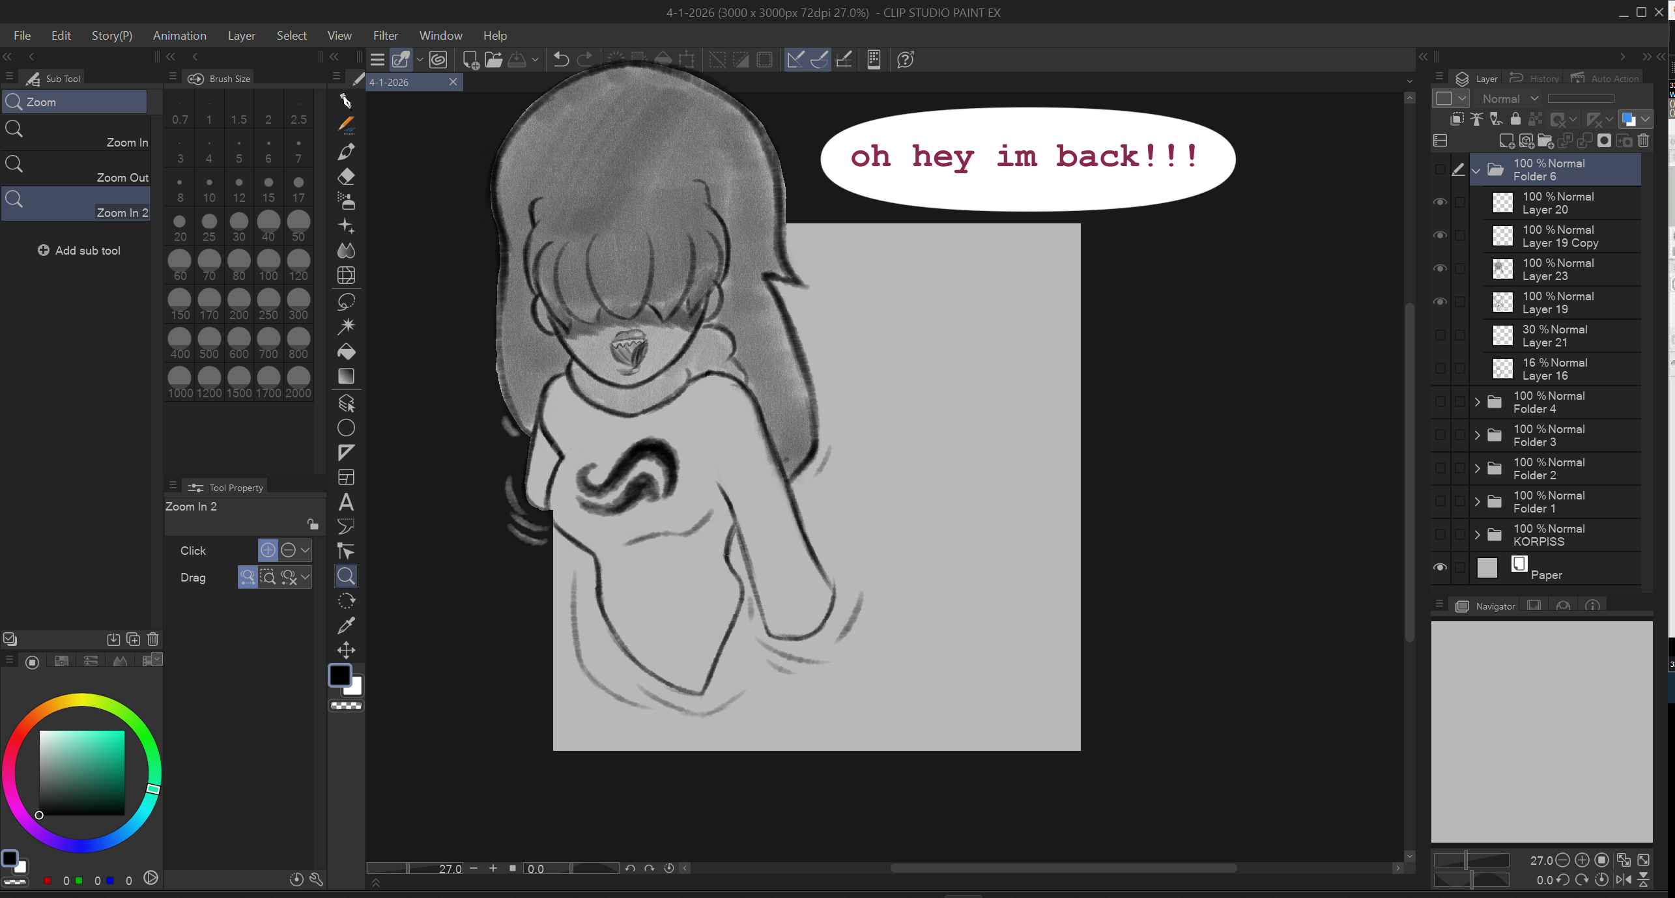Select the Zoom In sub tool
Image resolution: width=1675 pixels, height=898 pixels.
tap(76, 134)
